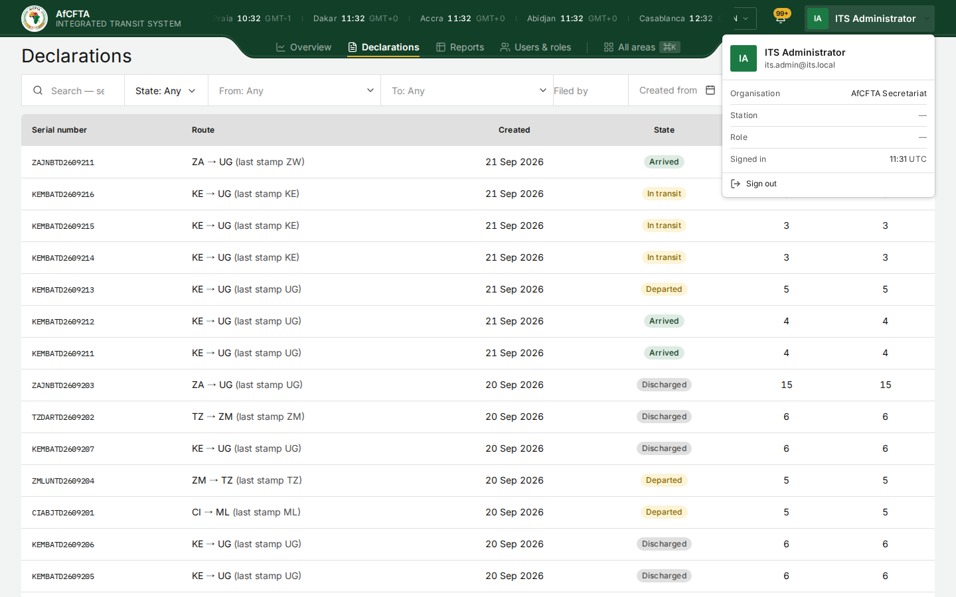Open declaration KEMBATD2609216

coord(63,194)
